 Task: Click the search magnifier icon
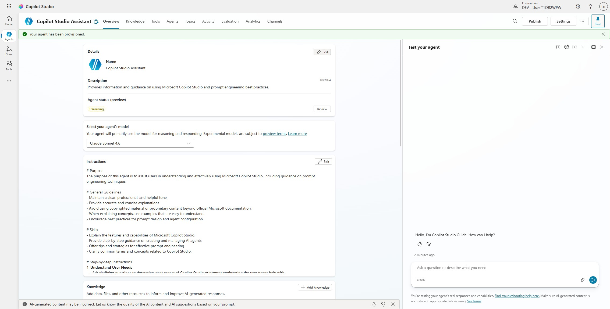(x=515, y=21)
